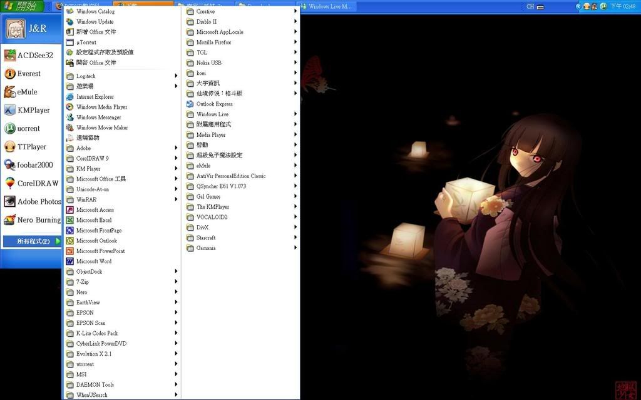Expand the DAEMON Tools submenu arrow
This screenshot has width=641, height=400.
(176, 384)
